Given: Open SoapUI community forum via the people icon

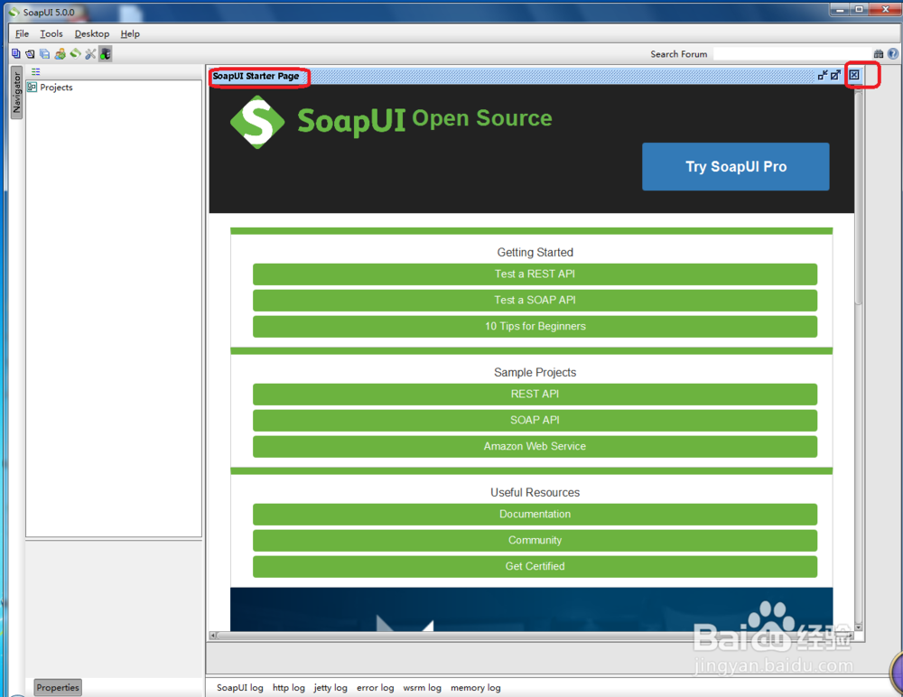Looking at the screenshot, I should (60, 53).
